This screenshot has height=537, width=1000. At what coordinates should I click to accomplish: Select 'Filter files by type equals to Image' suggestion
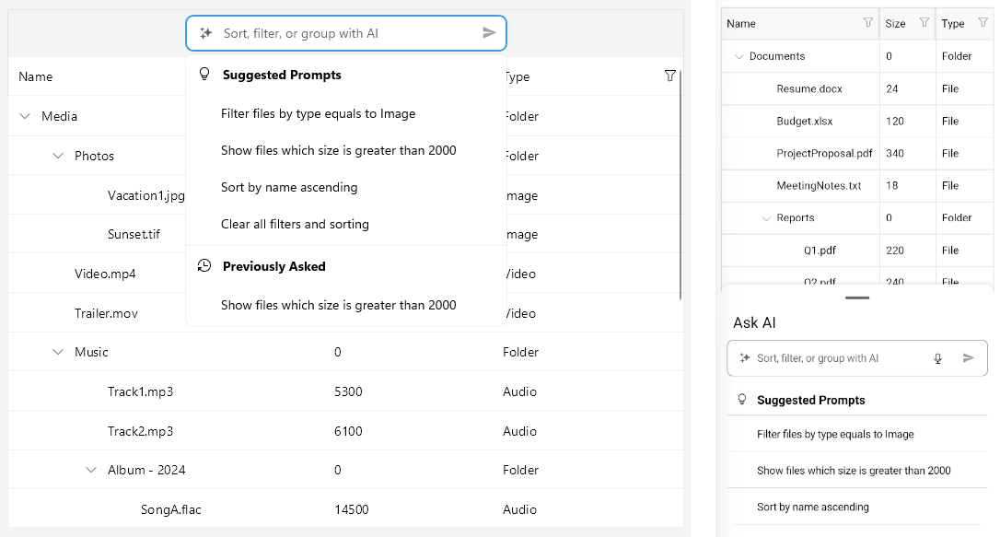(318, 114)
